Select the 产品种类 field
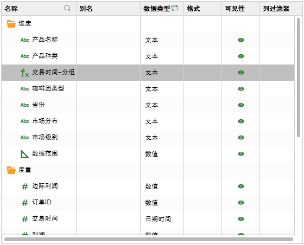The image size is (304, 245). [x=45, y=56]
